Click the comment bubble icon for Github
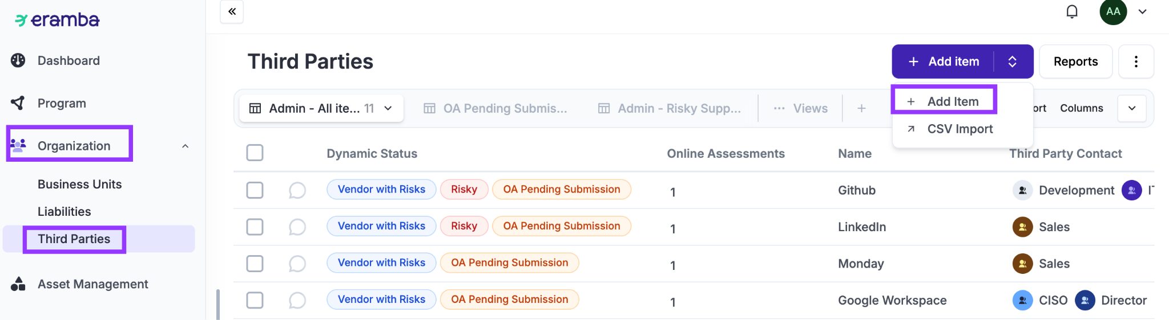 [297, 190]
